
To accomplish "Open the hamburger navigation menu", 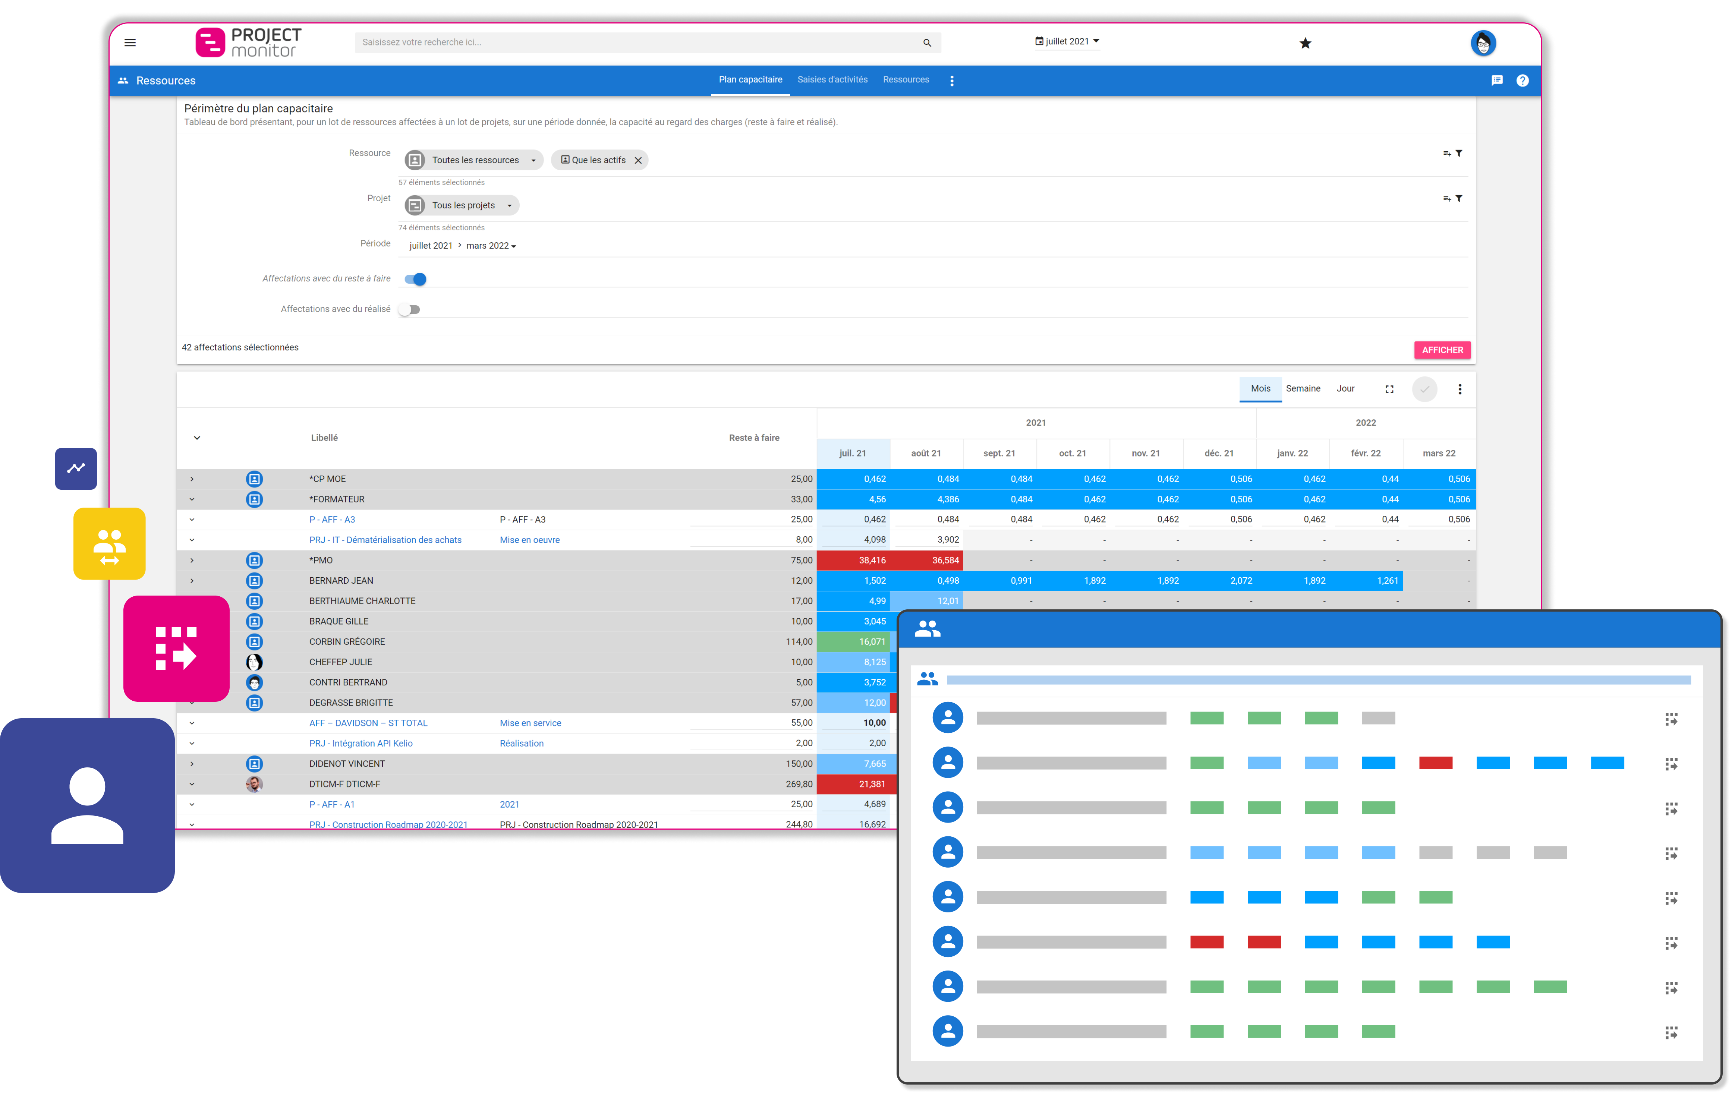I will tap(130, 42).
